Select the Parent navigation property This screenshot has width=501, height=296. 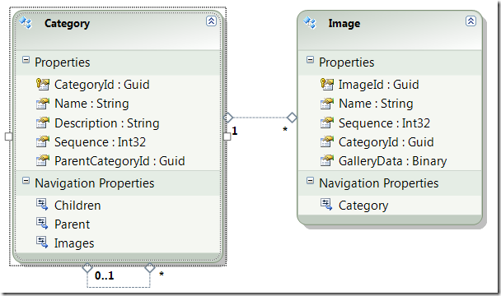tap(72, 224)
